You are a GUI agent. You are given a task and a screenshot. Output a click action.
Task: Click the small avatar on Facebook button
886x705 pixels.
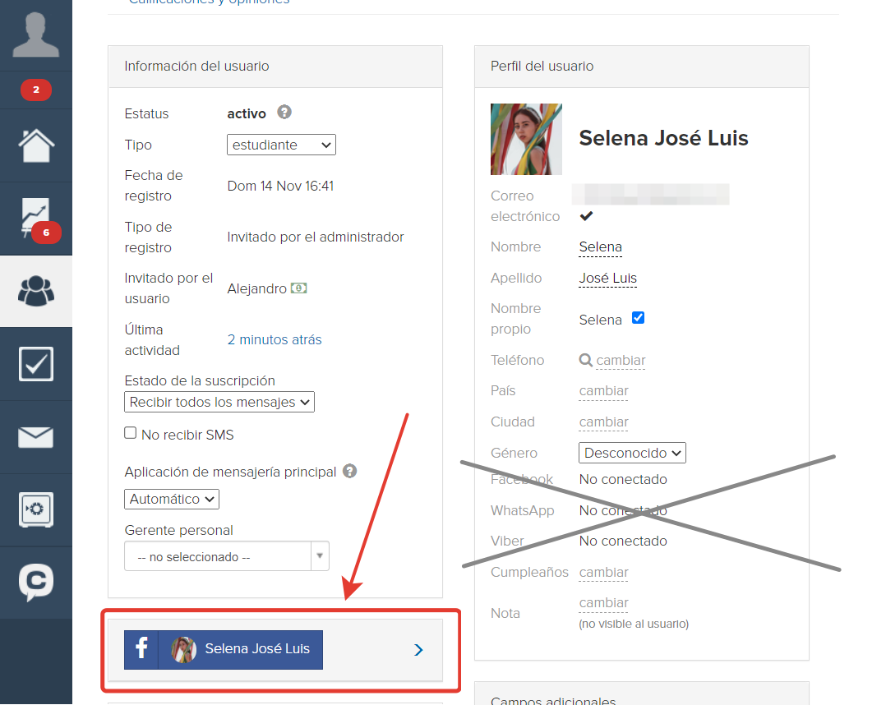[183, 650]
